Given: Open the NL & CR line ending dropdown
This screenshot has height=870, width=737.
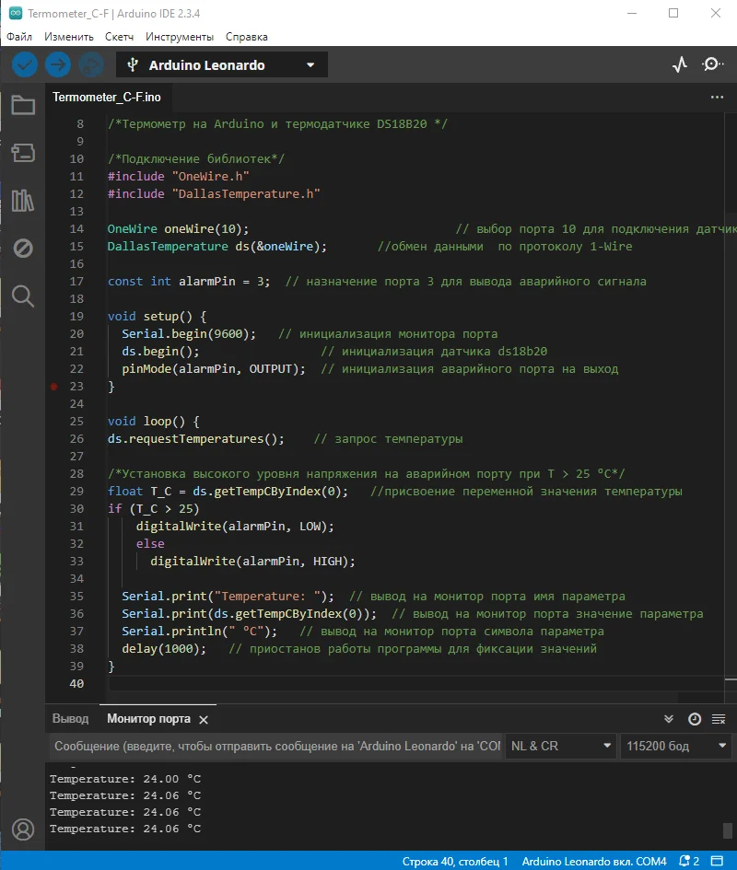Looking at the screenshot, I should pos(560,746).
